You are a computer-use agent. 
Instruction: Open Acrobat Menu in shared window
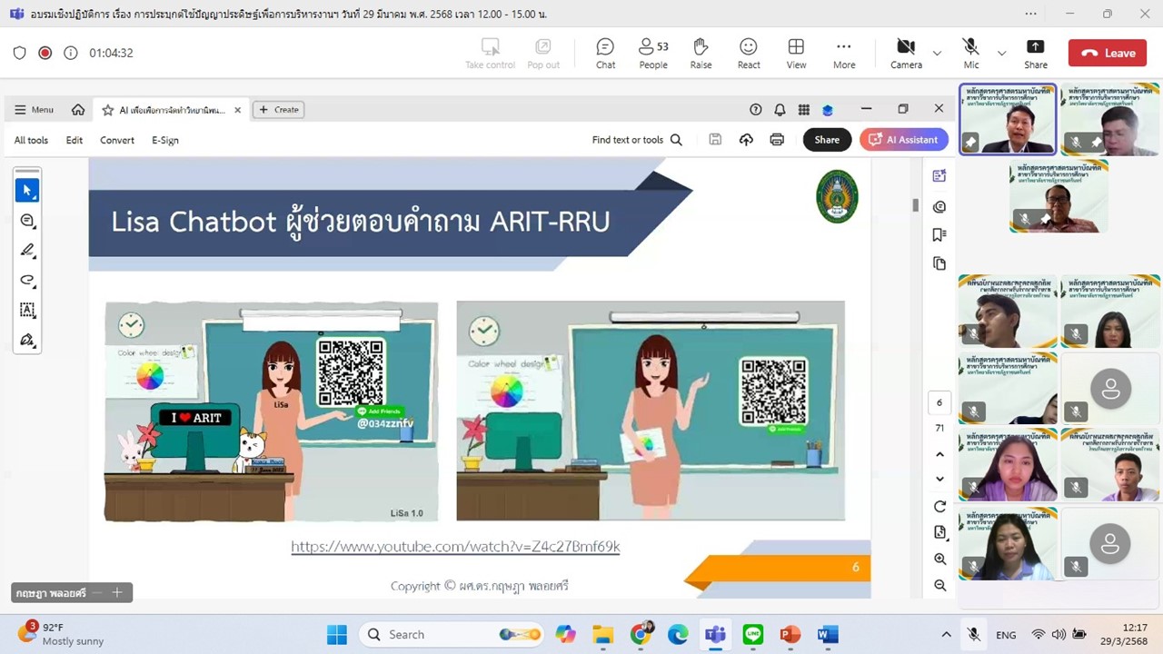tap(34, 110)
